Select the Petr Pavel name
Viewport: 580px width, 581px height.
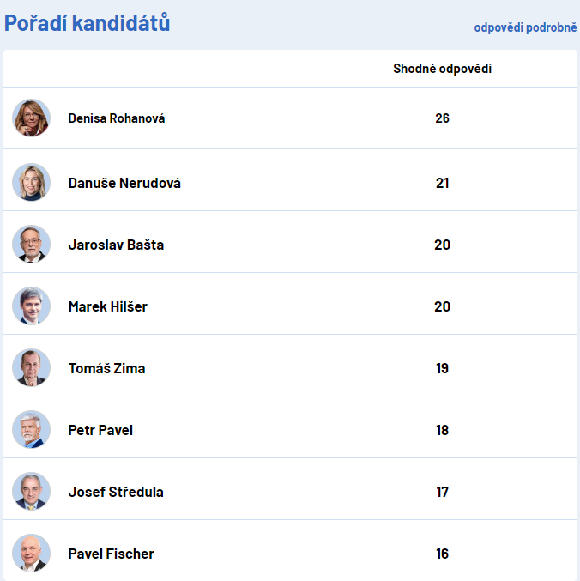pyautogui.click(x=100, y=430)
